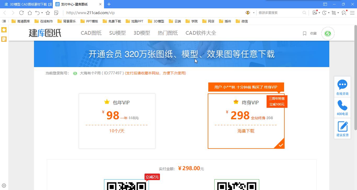The width and height of the screenshot is (357, 190).
Task: Open the 在线制作 bookmark folder
Action: 44,21
